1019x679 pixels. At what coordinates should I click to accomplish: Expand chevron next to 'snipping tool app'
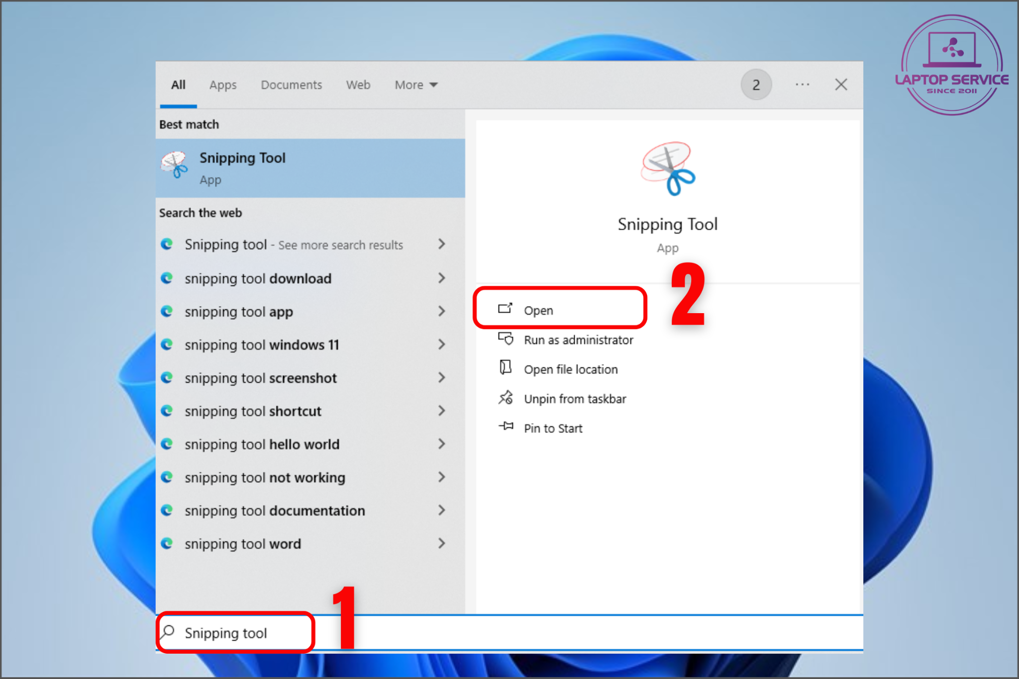(441, 311)
